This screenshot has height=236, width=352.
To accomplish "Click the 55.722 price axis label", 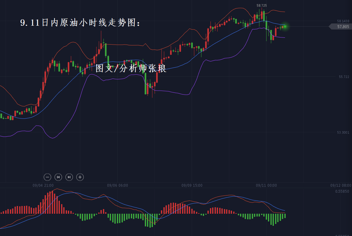I will point(344,77).
